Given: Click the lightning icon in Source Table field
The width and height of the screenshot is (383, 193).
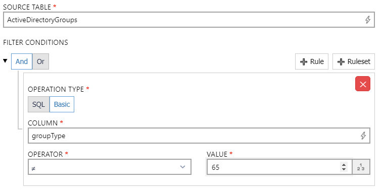Looking at the screenshot, I should coord(368,20).
